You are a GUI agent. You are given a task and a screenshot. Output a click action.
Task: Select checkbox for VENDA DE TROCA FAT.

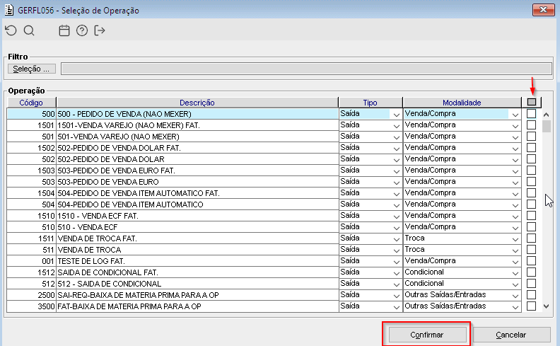tap(532, 238)
